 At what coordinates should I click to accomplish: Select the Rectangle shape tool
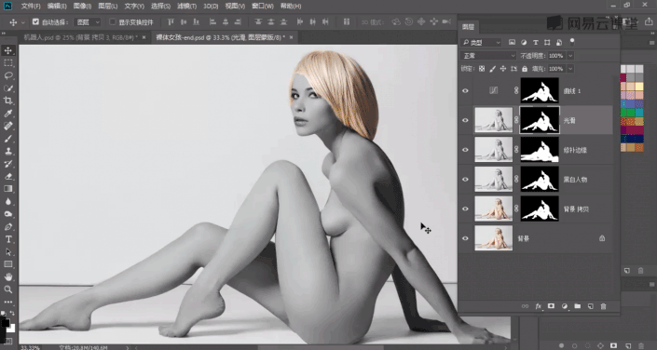[x=8, y=264]
